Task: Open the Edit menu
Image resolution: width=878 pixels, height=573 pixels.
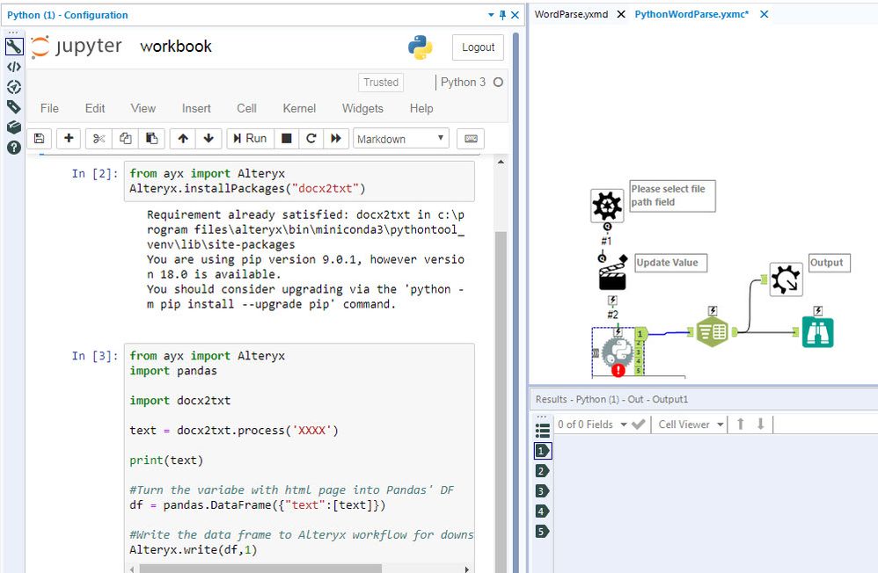Action: tap(95, 108)
